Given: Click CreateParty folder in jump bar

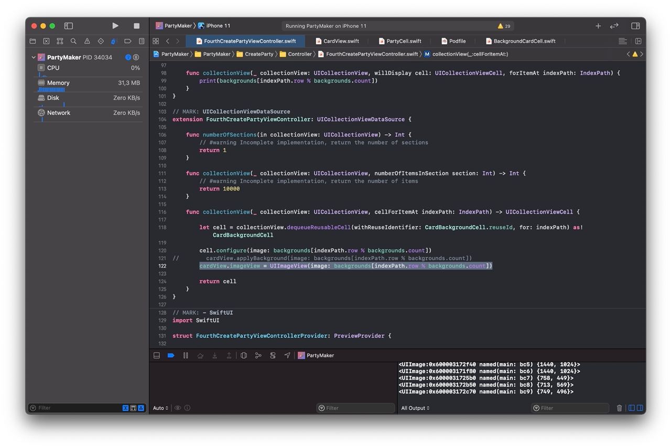Looking at the screenshot, I should (255, 54).
